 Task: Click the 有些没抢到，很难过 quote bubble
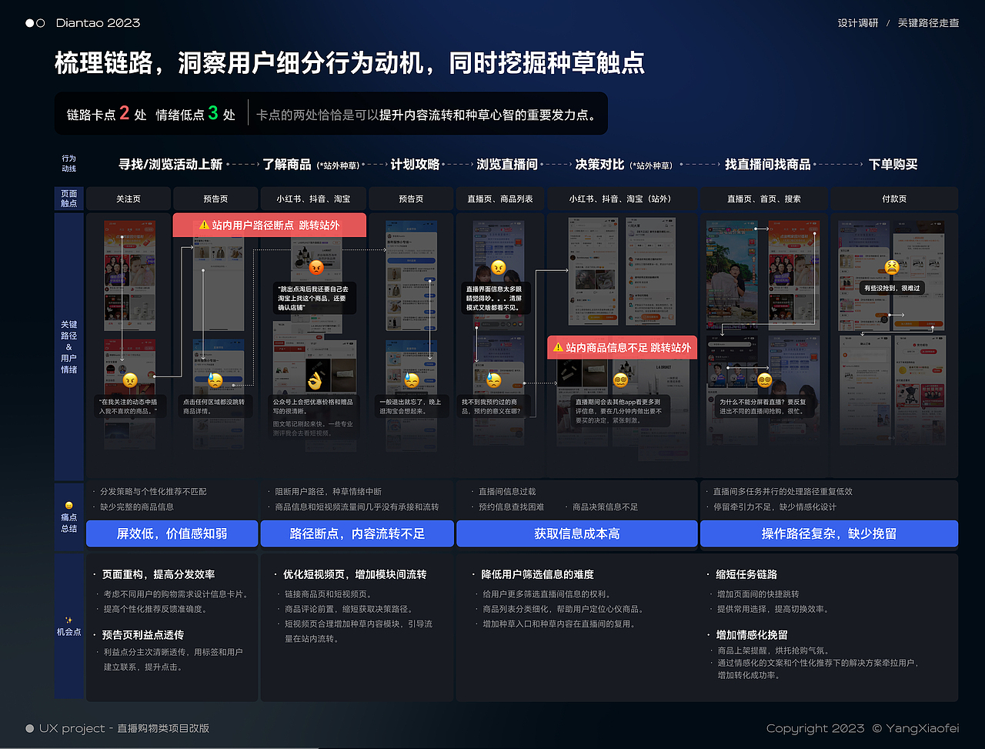pos(892,288)
